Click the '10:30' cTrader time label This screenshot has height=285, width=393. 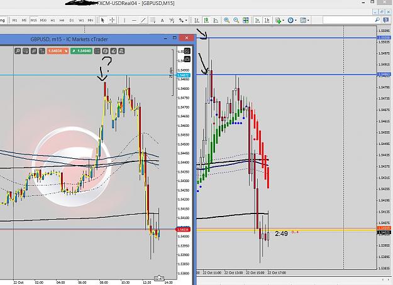[x=125, y=282]
